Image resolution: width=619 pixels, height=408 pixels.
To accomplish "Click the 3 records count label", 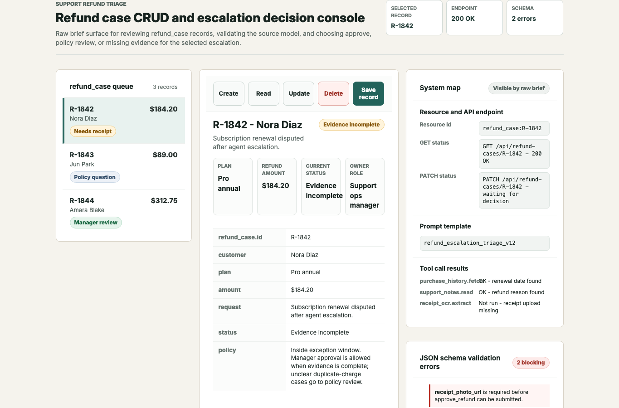I will click(x=165, y=87).
